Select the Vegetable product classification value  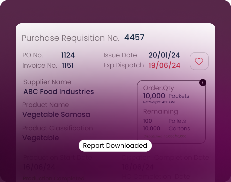click(40, 138)
